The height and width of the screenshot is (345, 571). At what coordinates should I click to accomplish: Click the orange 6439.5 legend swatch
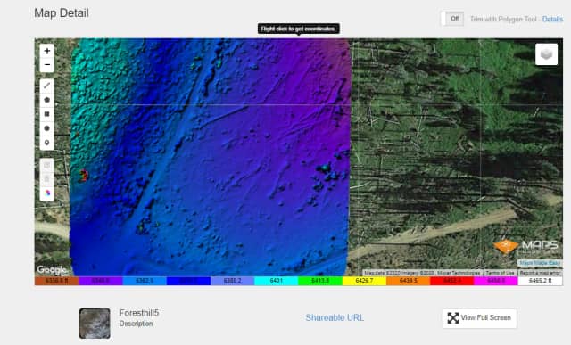click(409, 281)
